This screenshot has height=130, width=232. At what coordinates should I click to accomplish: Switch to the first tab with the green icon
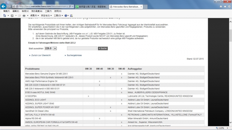(x=92, y=7)
